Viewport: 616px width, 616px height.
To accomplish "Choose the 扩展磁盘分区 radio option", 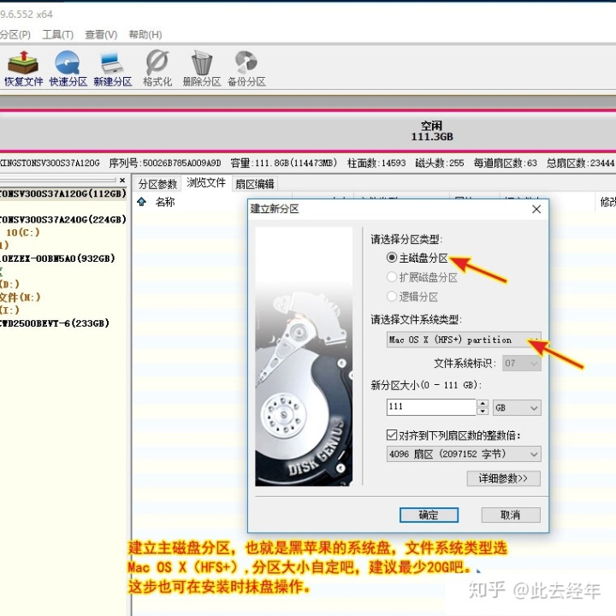I will click(391, 277).
